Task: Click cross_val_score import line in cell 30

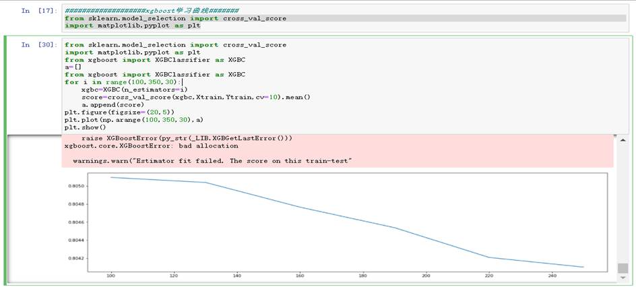Action: 175,45
